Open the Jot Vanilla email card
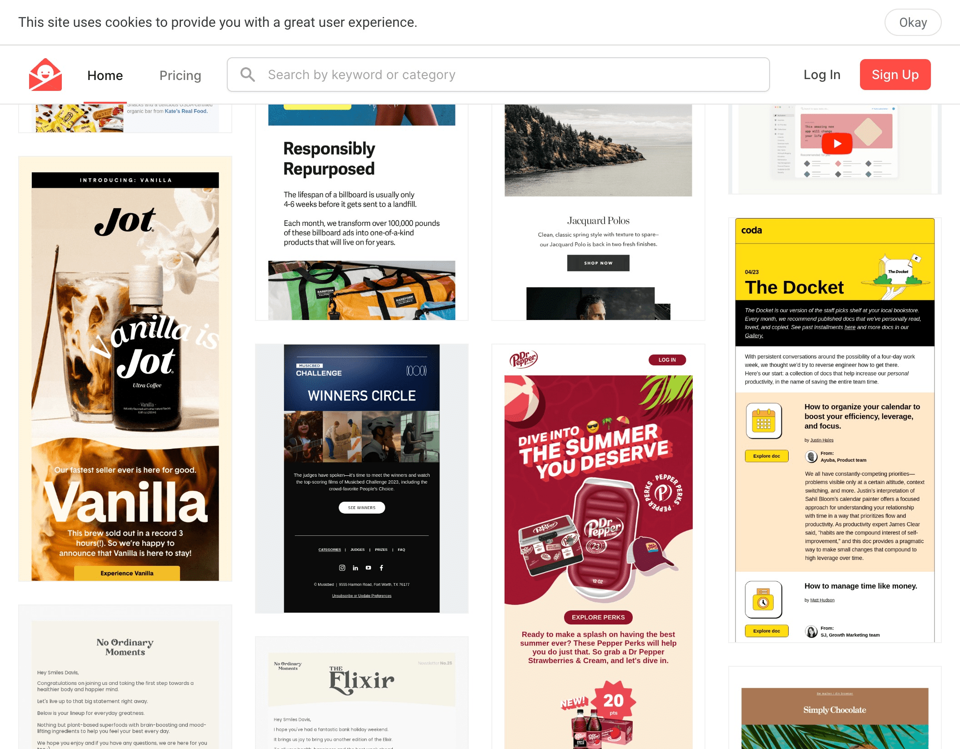960x749 pixels. coord(125,369)
